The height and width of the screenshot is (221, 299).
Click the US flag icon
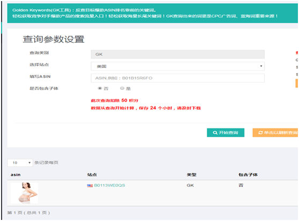89,185
